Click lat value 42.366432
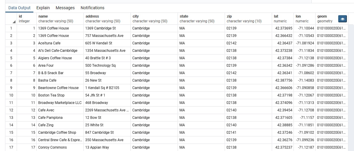Image resolution: width=354 pixels, height=151 pixels. (x=283, y=36)
